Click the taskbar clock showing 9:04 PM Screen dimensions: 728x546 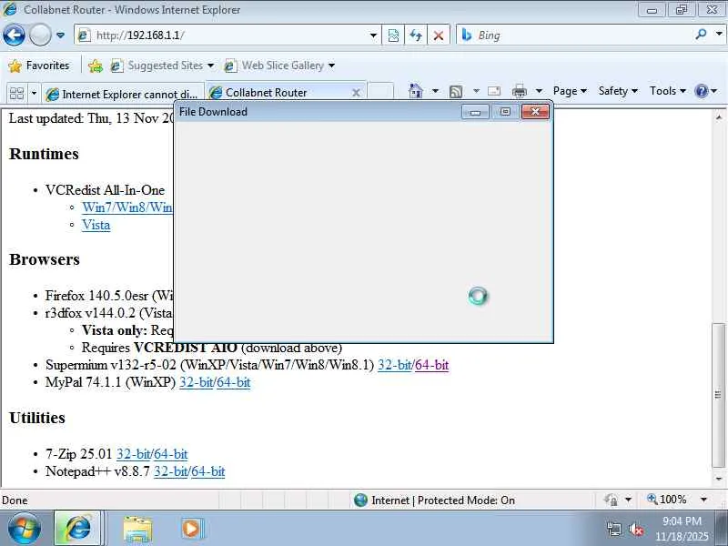pyautogui.click(x=682, y=529)
